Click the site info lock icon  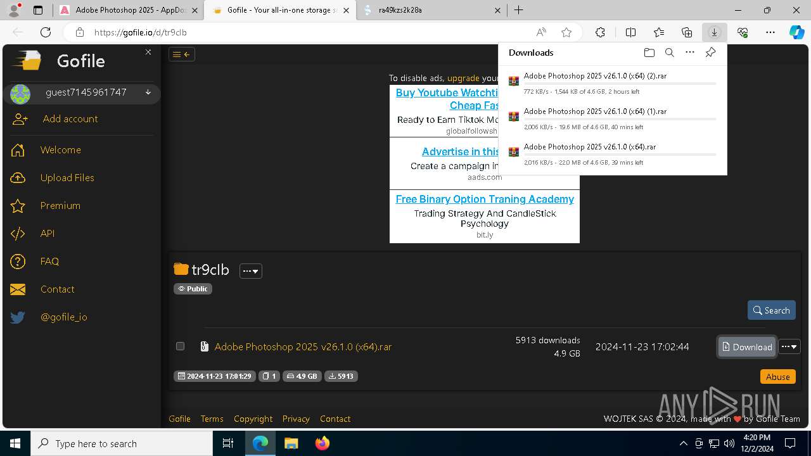79,32
